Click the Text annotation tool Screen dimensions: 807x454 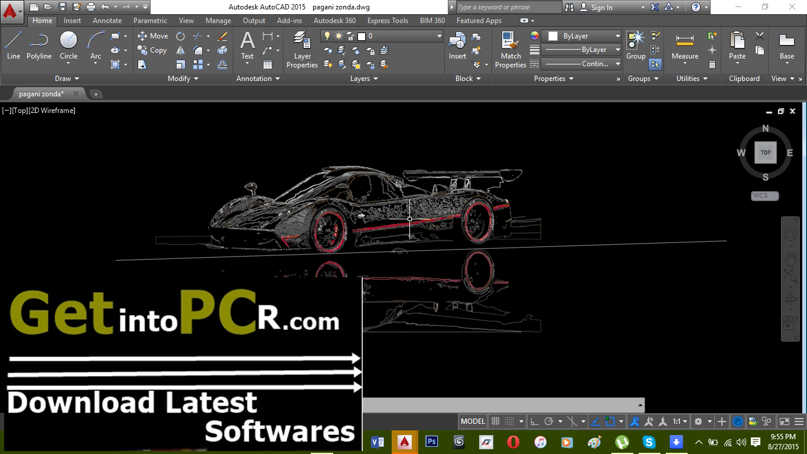[x=247, y=46]
